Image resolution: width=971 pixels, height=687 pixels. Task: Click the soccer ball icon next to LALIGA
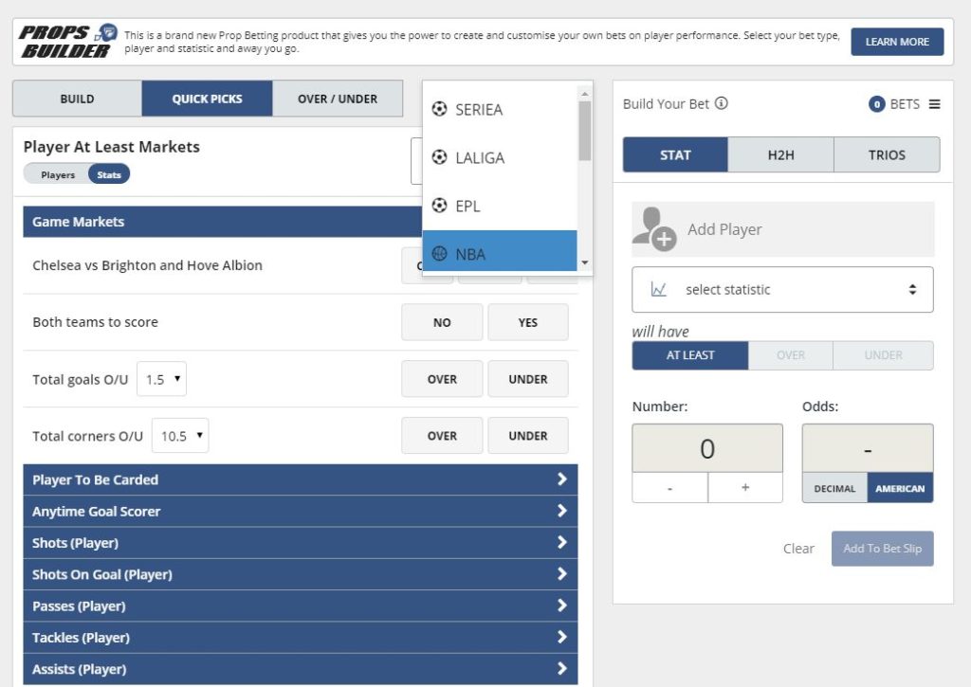pos(439,157)
